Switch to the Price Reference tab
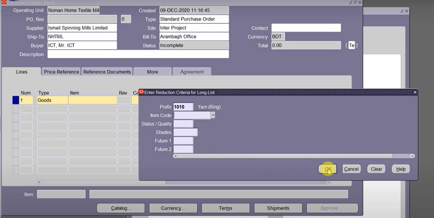The image size is (434, 218). tap(61, 71)
